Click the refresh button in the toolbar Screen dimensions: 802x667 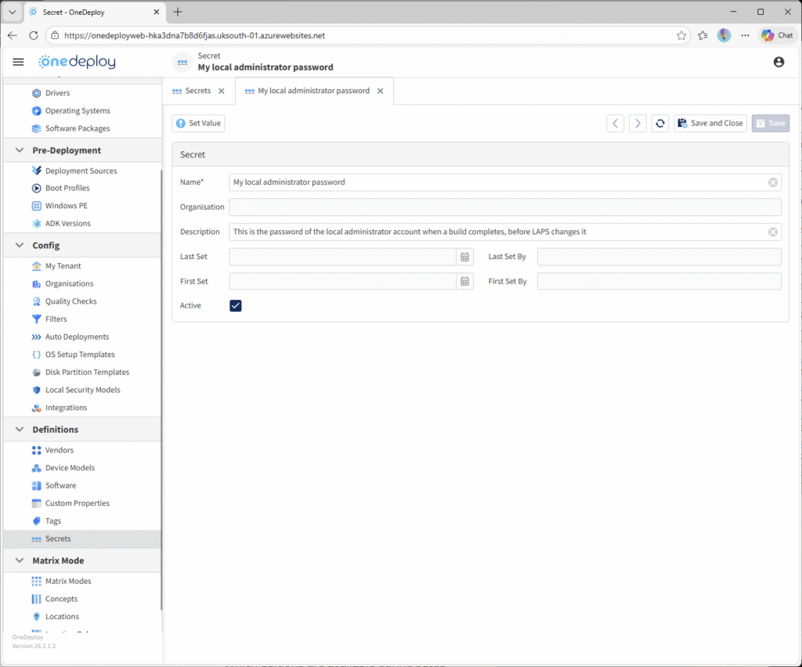pos(659,123)
